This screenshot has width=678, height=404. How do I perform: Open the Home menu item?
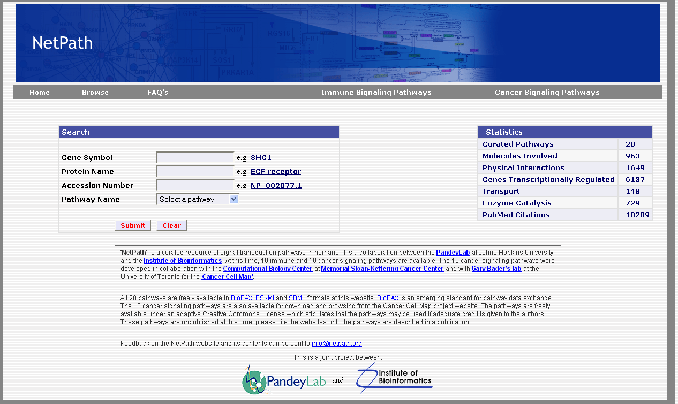(40, 93)
